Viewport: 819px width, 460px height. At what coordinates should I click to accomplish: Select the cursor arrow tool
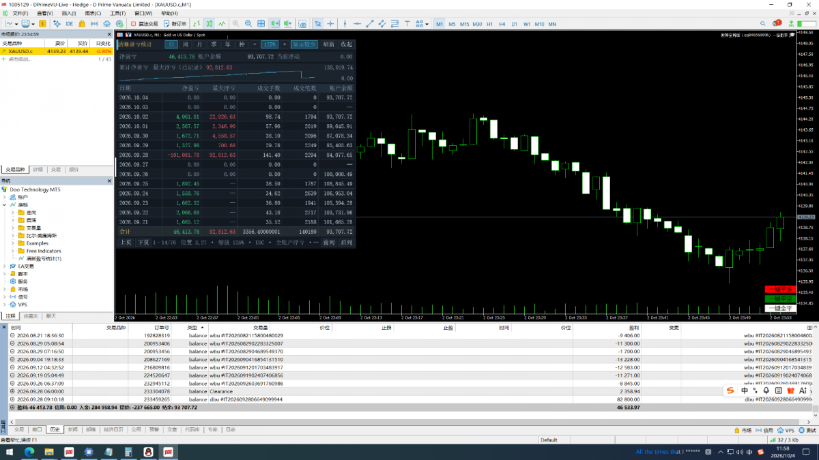pyautogui.click(x=318, y=24)
